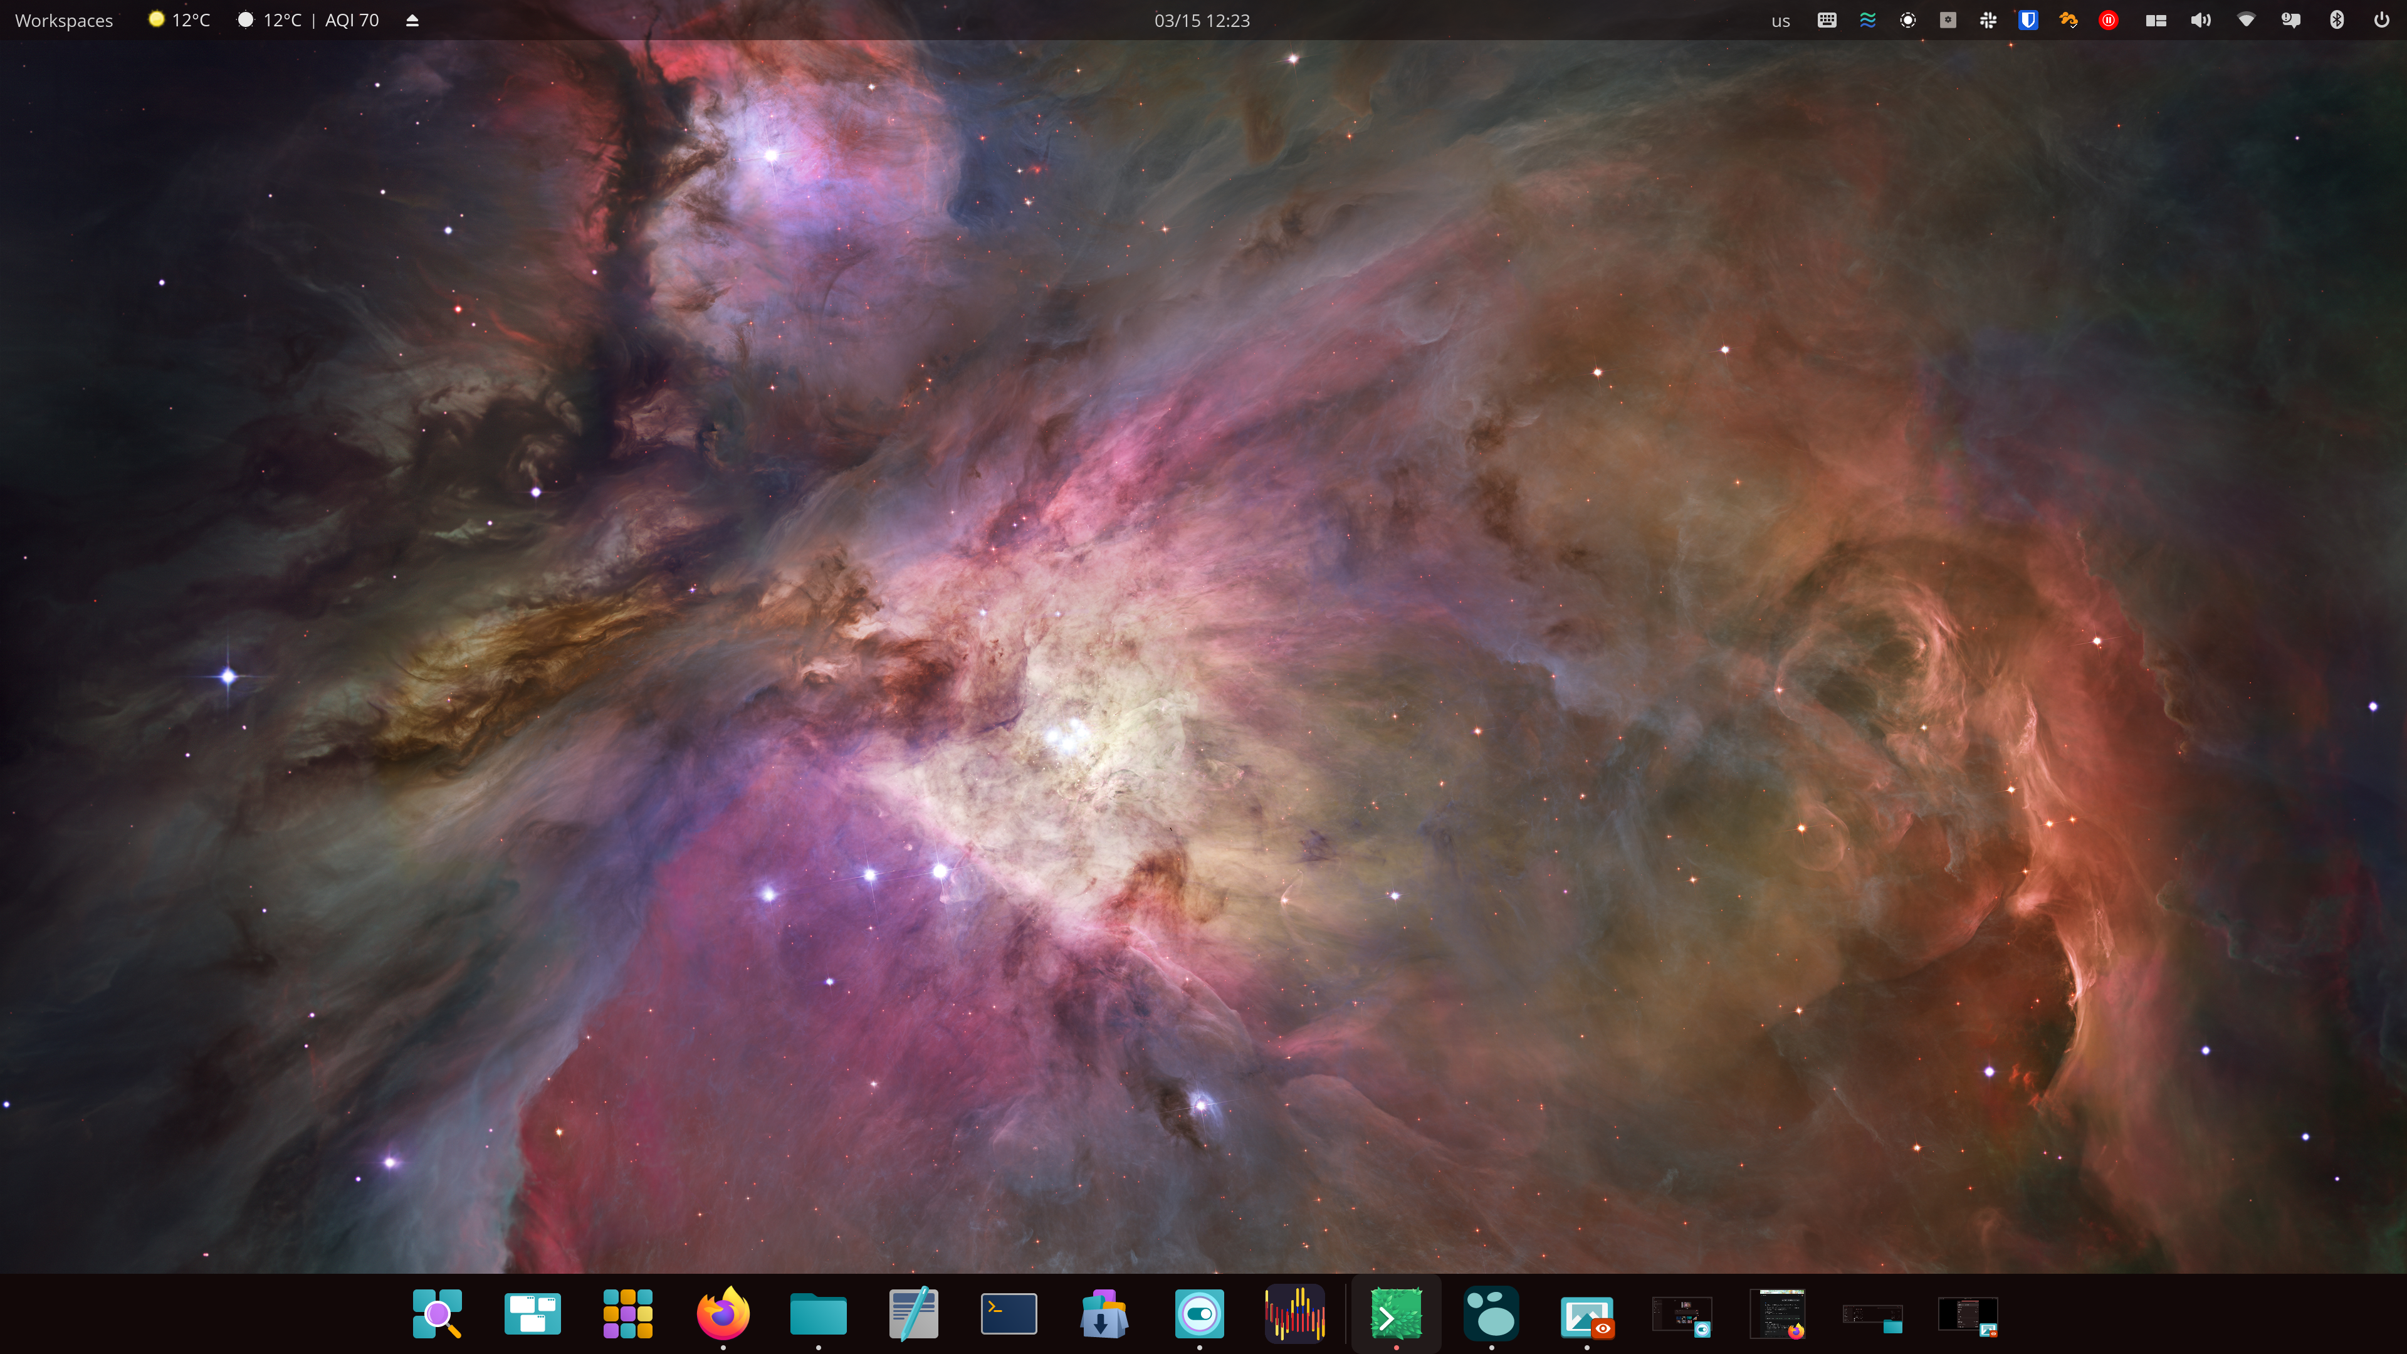Open the launcher search magnifier icon
Screen dimensions: 2407x1354
pyautogui.click(x=438, y=1314)
